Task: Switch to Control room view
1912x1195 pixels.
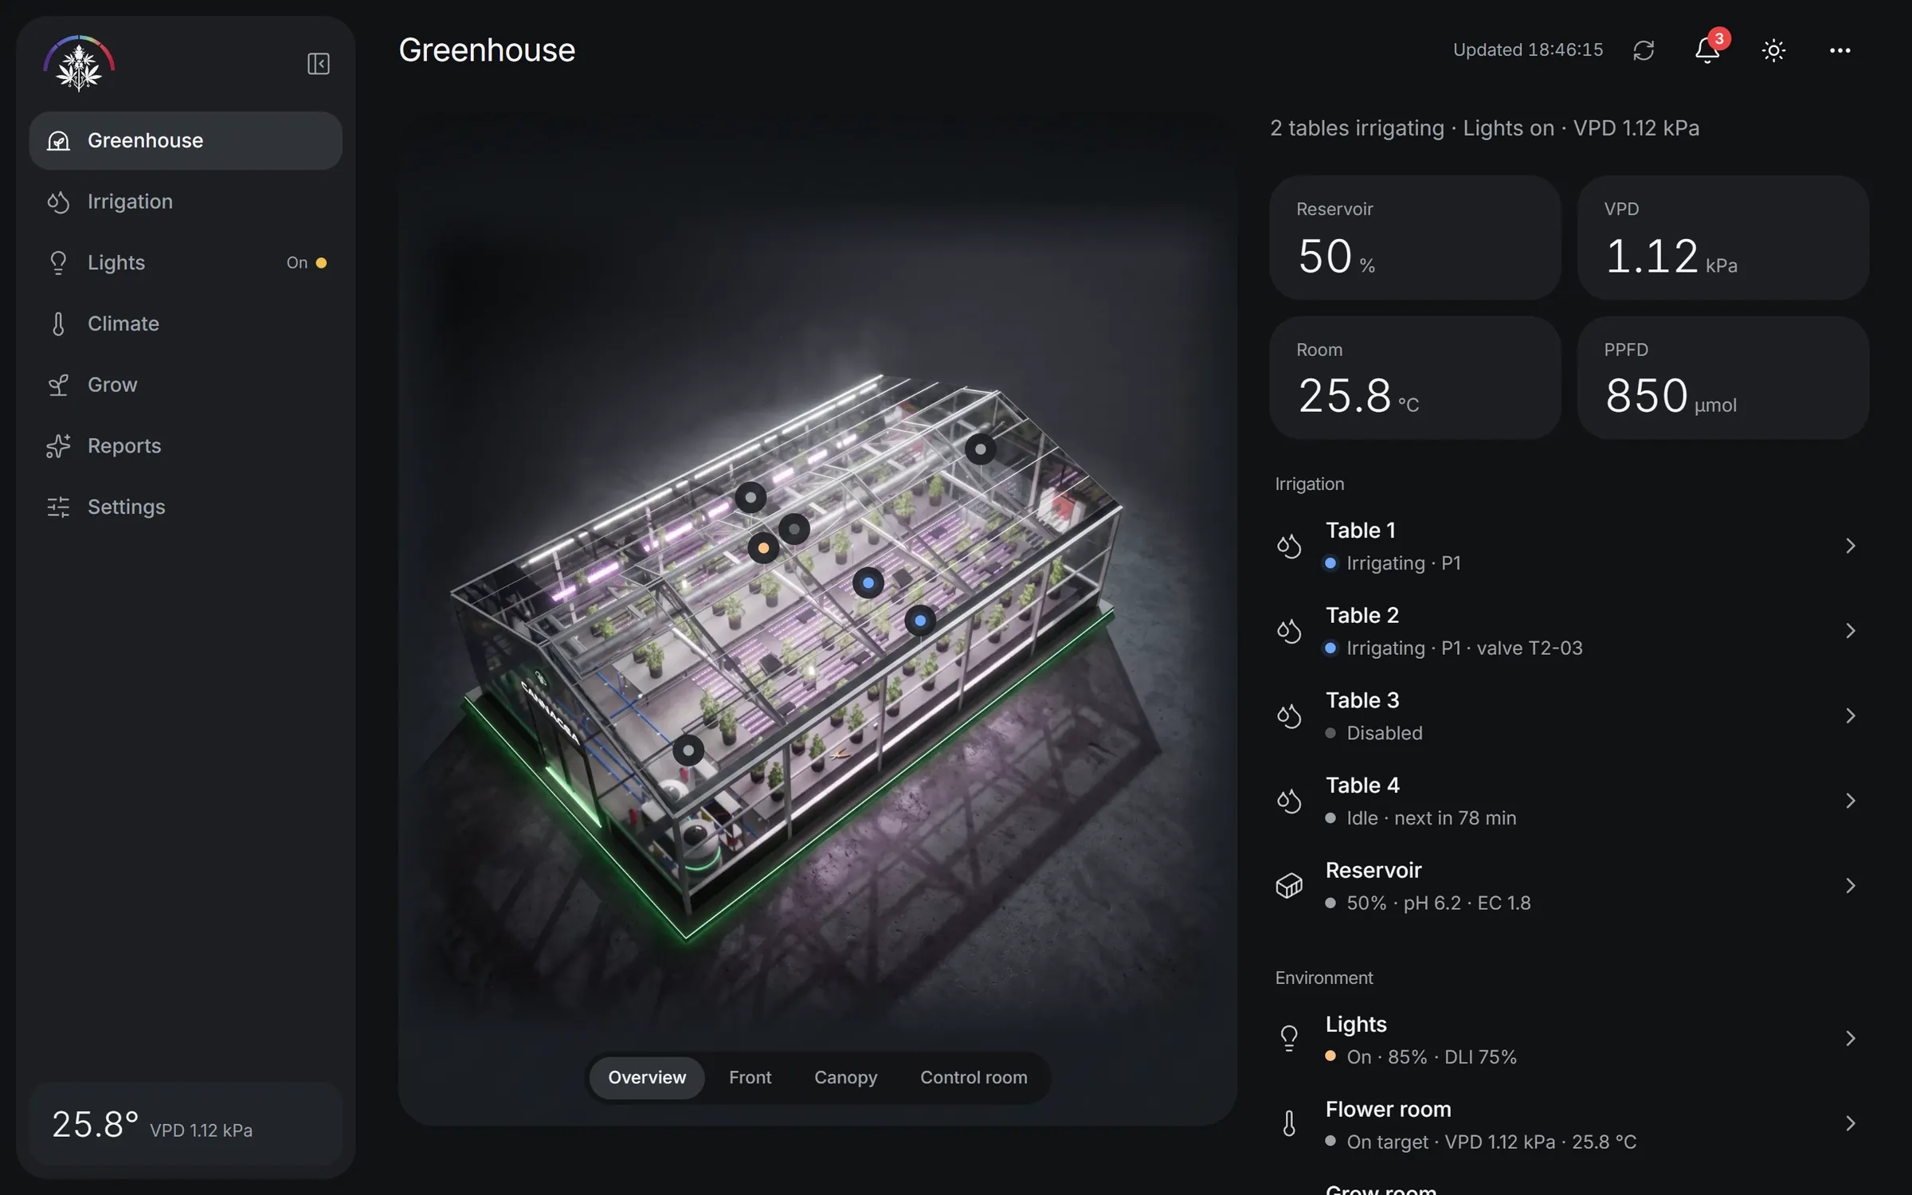Action: pyautogui.click(x=974, y=1077)
